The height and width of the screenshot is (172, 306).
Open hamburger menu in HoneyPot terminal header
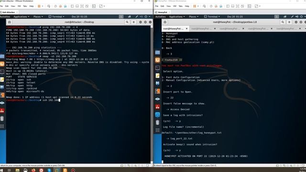tap(289, 22)
